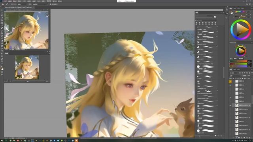The width and height of the screenshot is (253, 142).
Task: Select the last recent brush preset circle
Action: pyautogui.click(x=215, y=23)
